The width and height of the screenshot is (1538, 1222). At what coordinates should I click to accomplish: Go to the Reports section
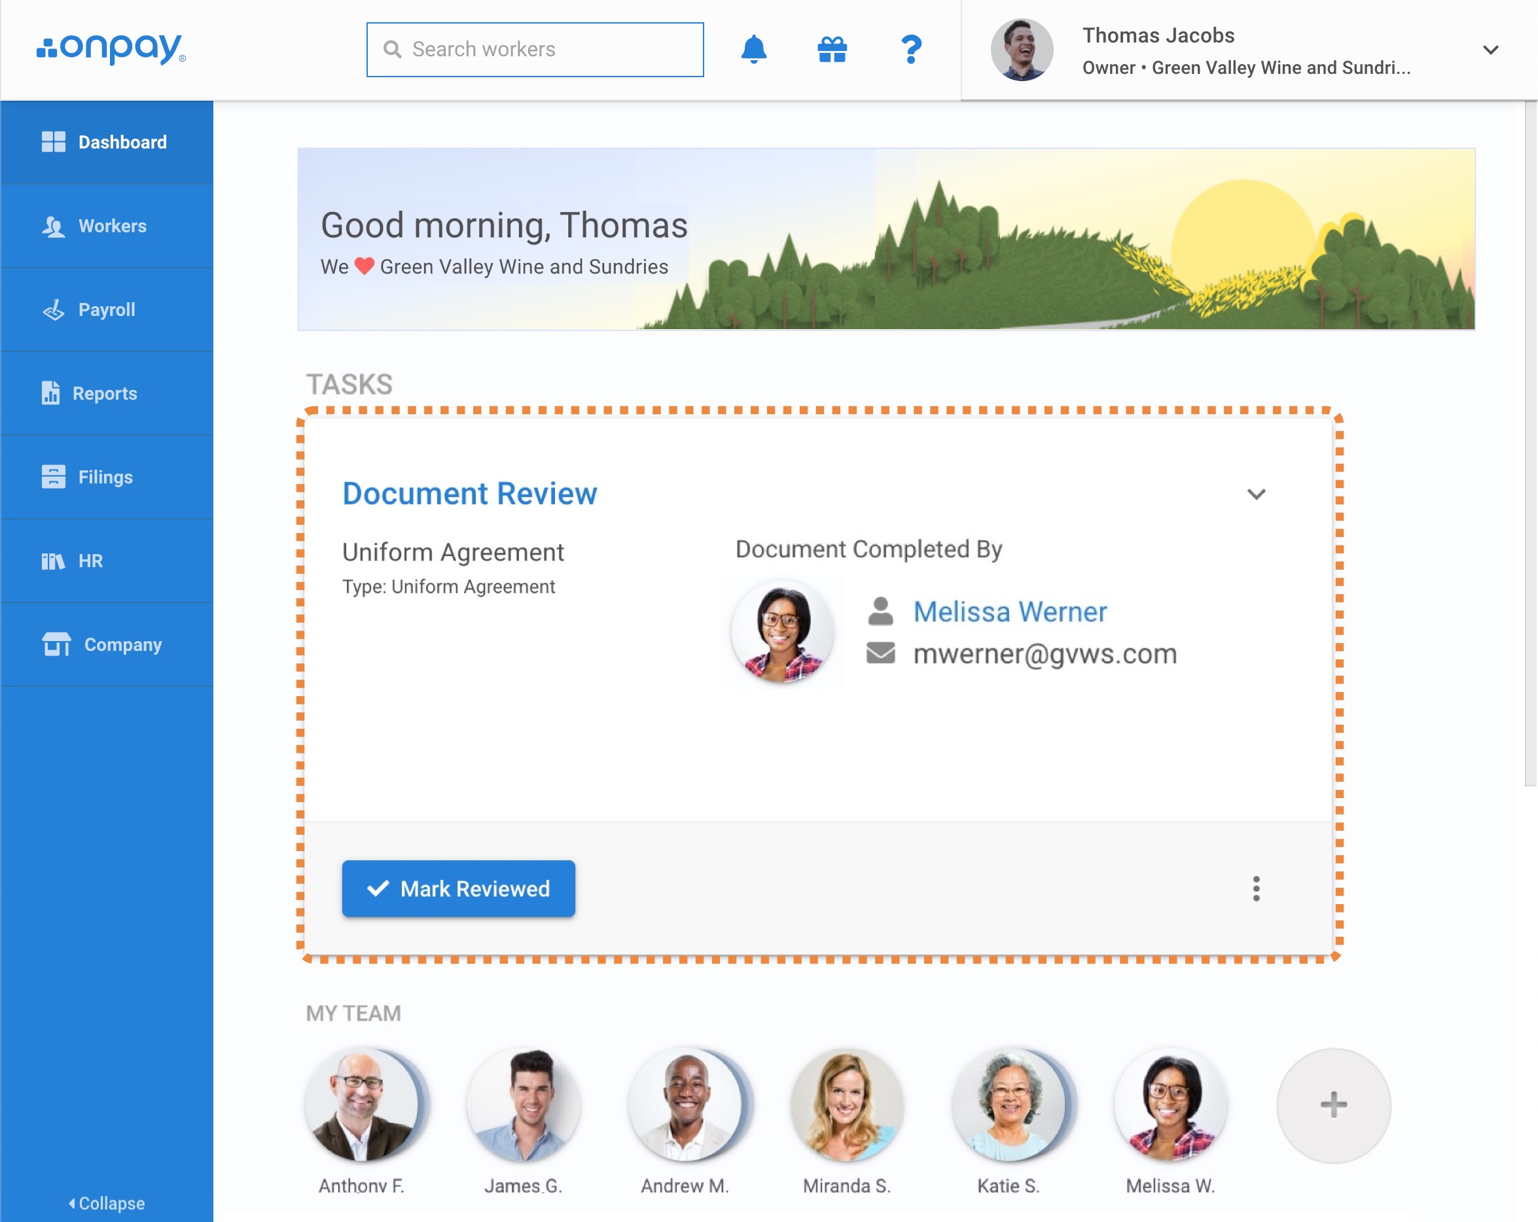(x=105, y=394)
